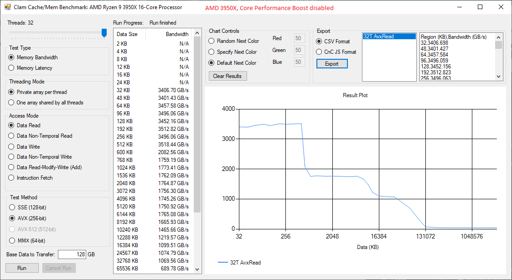Screen dimensions: 512x280
Task: Click the Run button
Action: point(22,268)
